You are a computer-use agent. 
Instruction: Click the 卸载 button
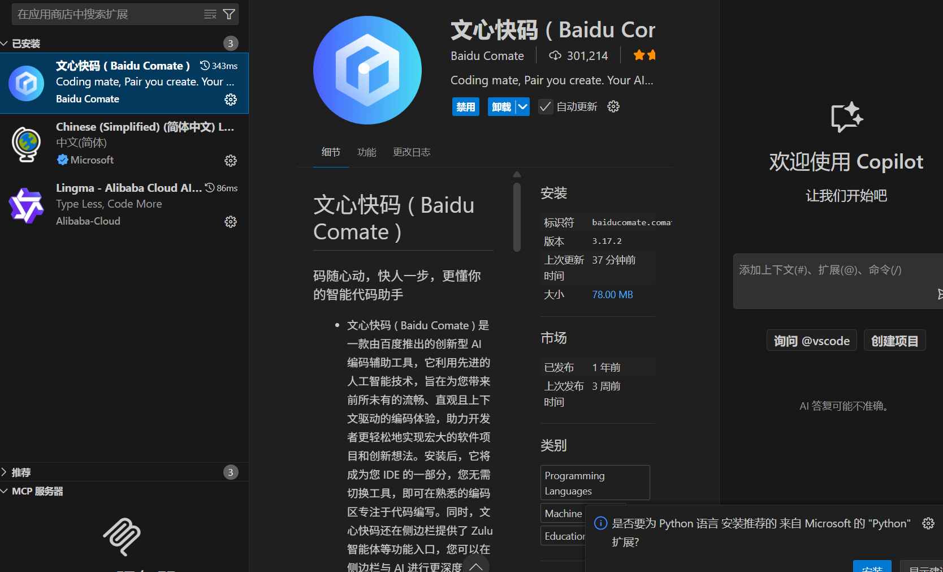point(501,106)
